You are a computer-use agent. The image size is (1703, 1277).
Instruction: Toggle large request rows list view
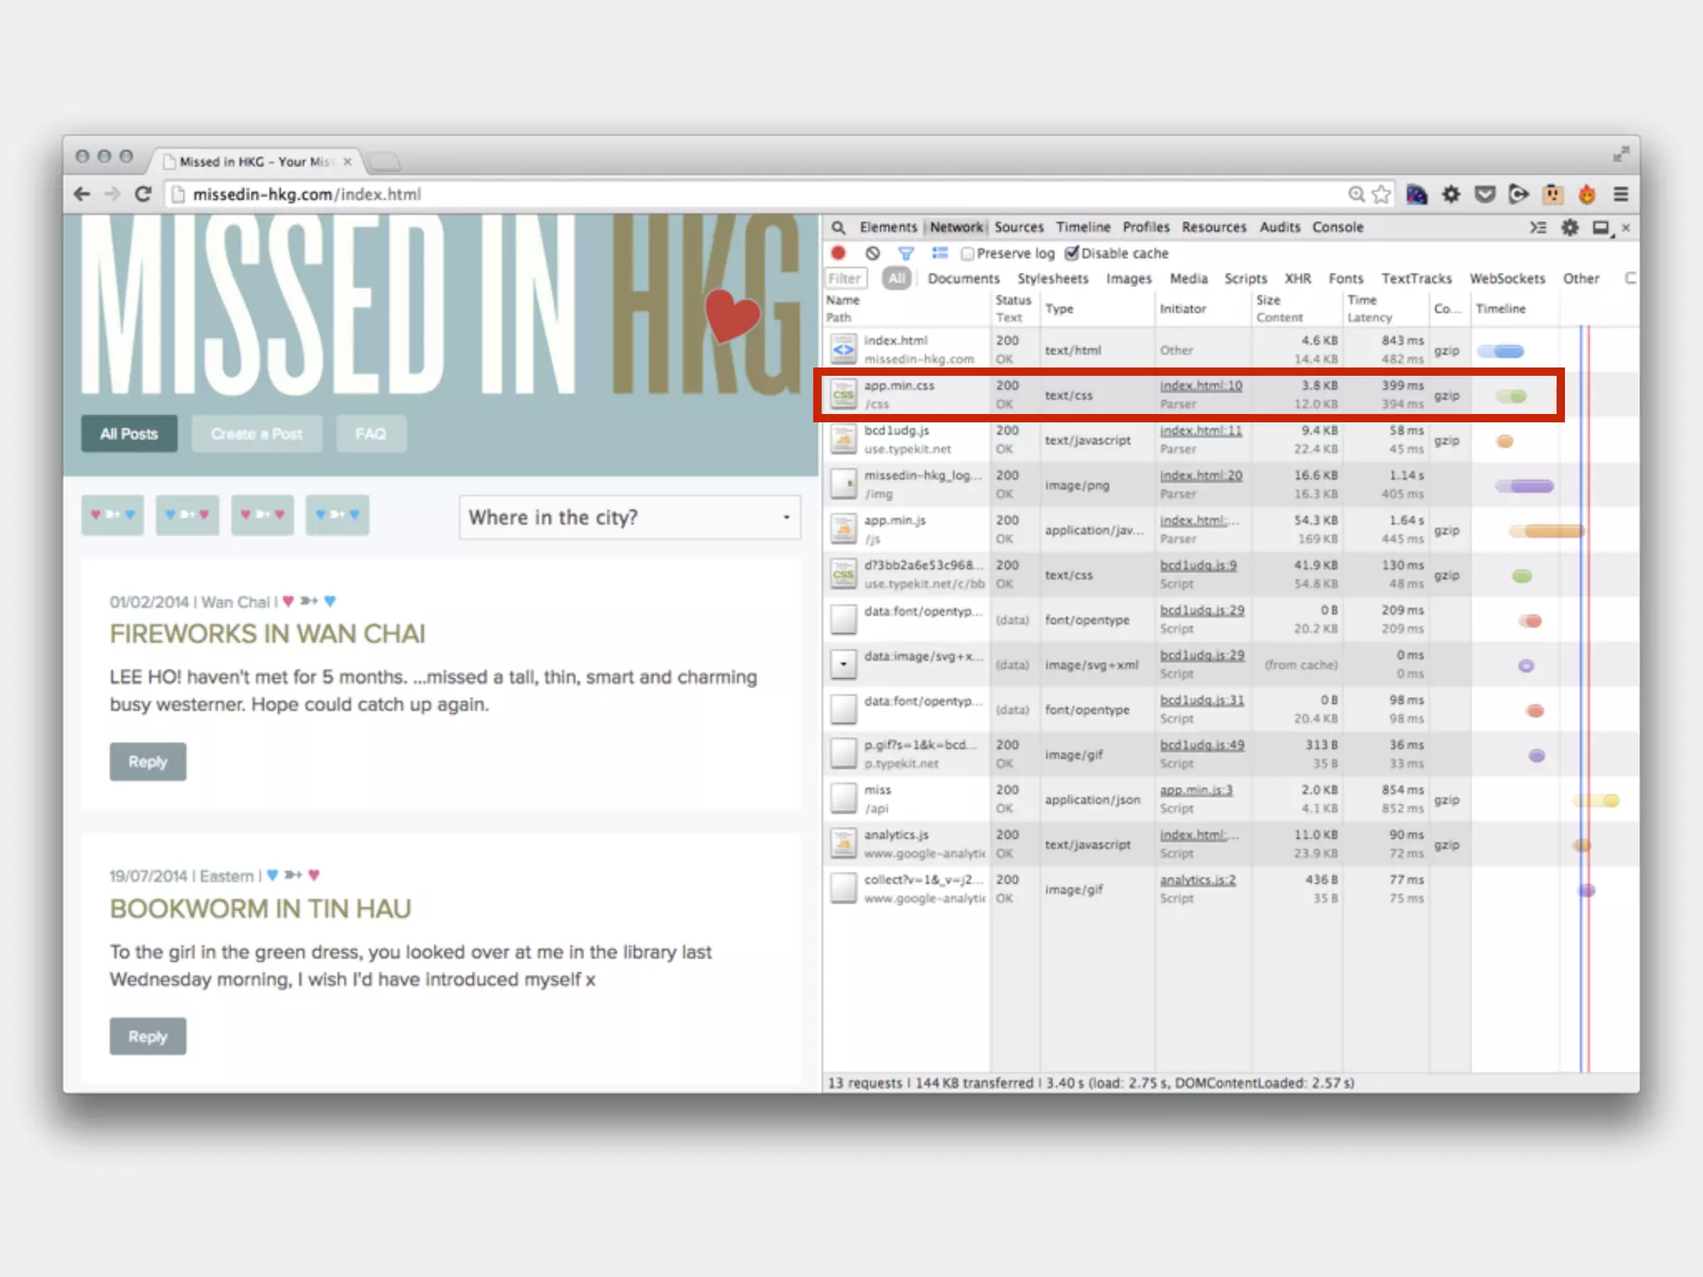pos(940,254)
